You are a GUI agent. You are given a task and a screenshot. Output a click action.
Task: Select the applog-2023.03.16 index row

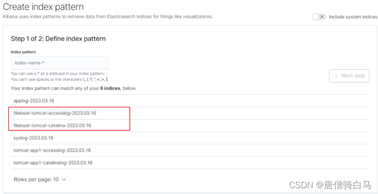pyautogui.click(x=34, y=101)
